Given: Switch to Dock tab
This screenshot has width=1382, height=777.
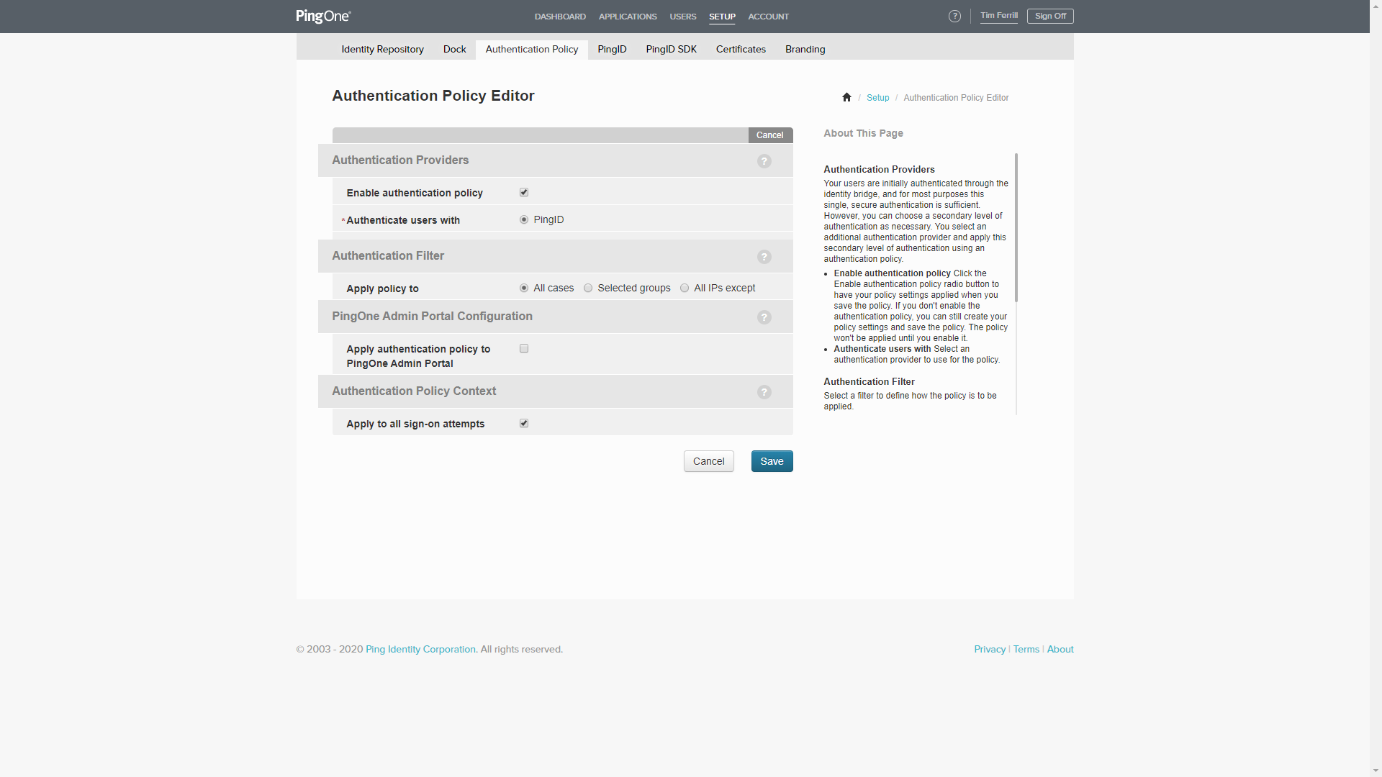Looking at the screenshot, I should point(454,49).
